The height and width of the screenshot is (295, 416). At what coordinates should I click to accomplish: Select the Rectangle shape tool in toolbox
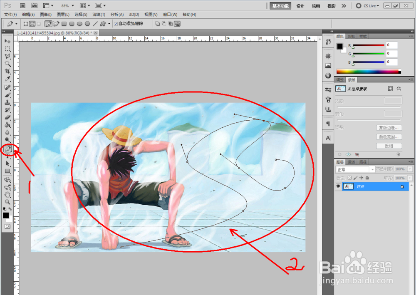[7, 171]
